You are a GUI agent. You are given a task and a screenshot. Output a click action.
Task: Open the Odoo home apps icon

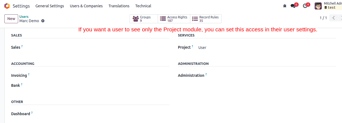[x=7, y=6]
